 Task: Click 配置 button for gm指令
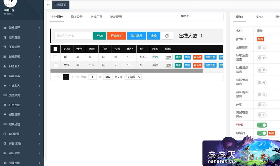point(260,39)
